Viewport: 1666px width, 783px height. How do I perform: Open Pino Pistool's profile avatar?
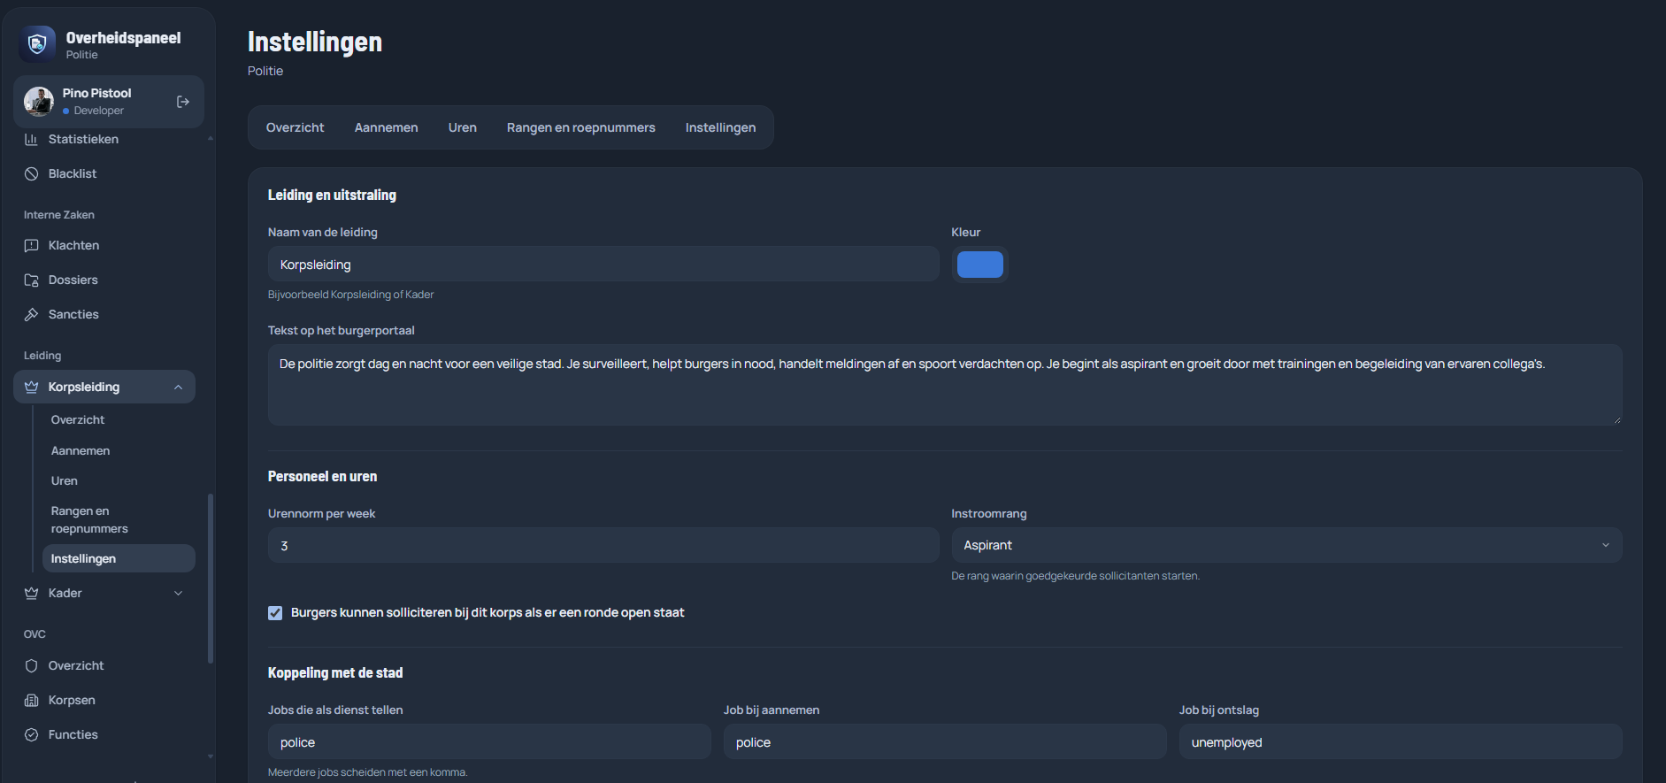[x=39, y=102]
